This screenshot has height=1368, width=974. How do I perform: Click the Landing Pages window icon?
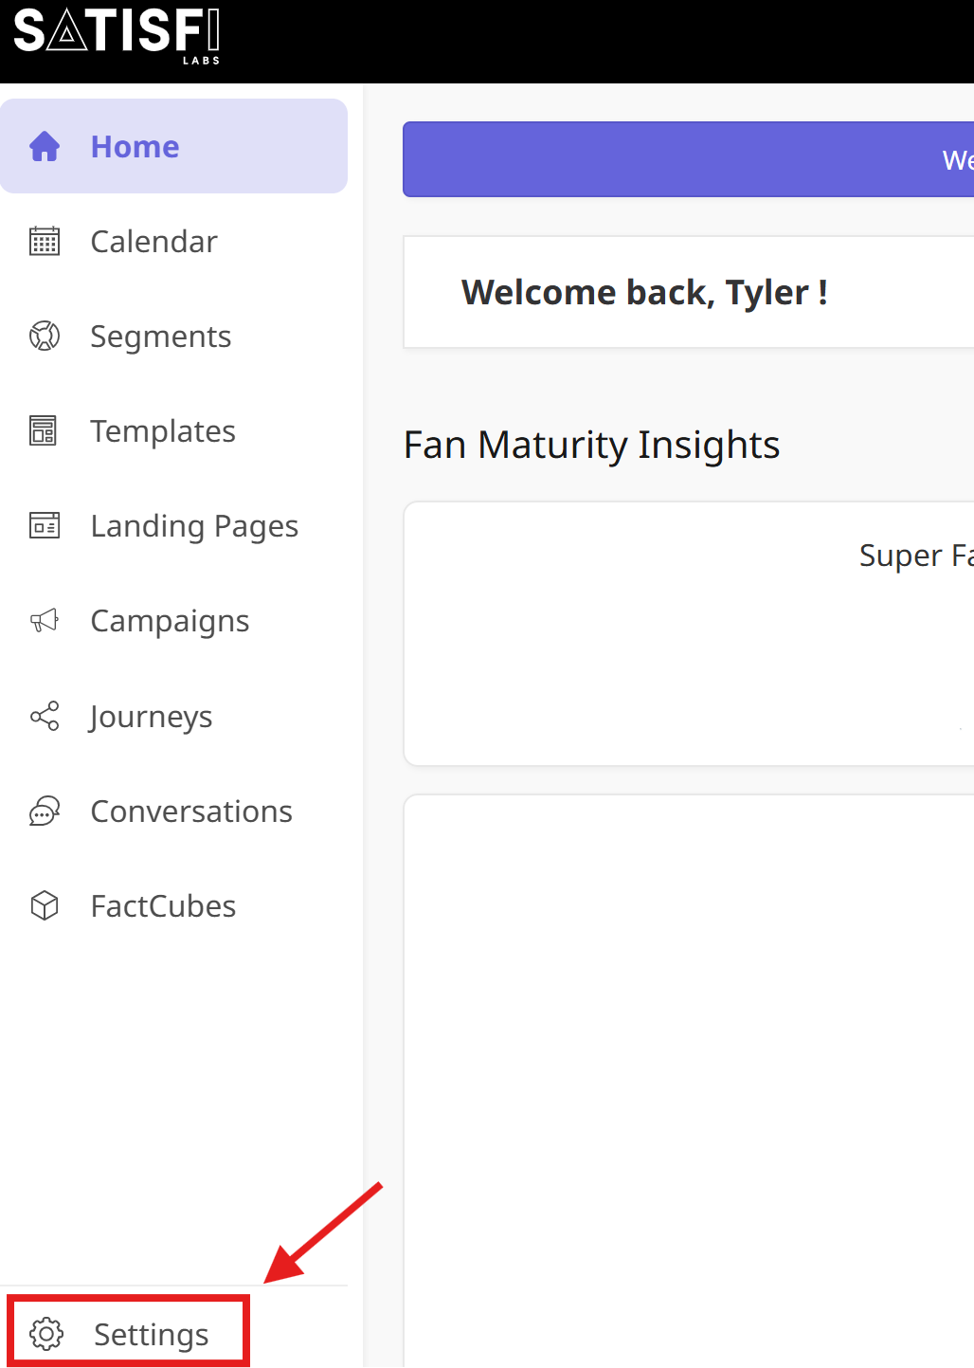click(x=45, y=525)
